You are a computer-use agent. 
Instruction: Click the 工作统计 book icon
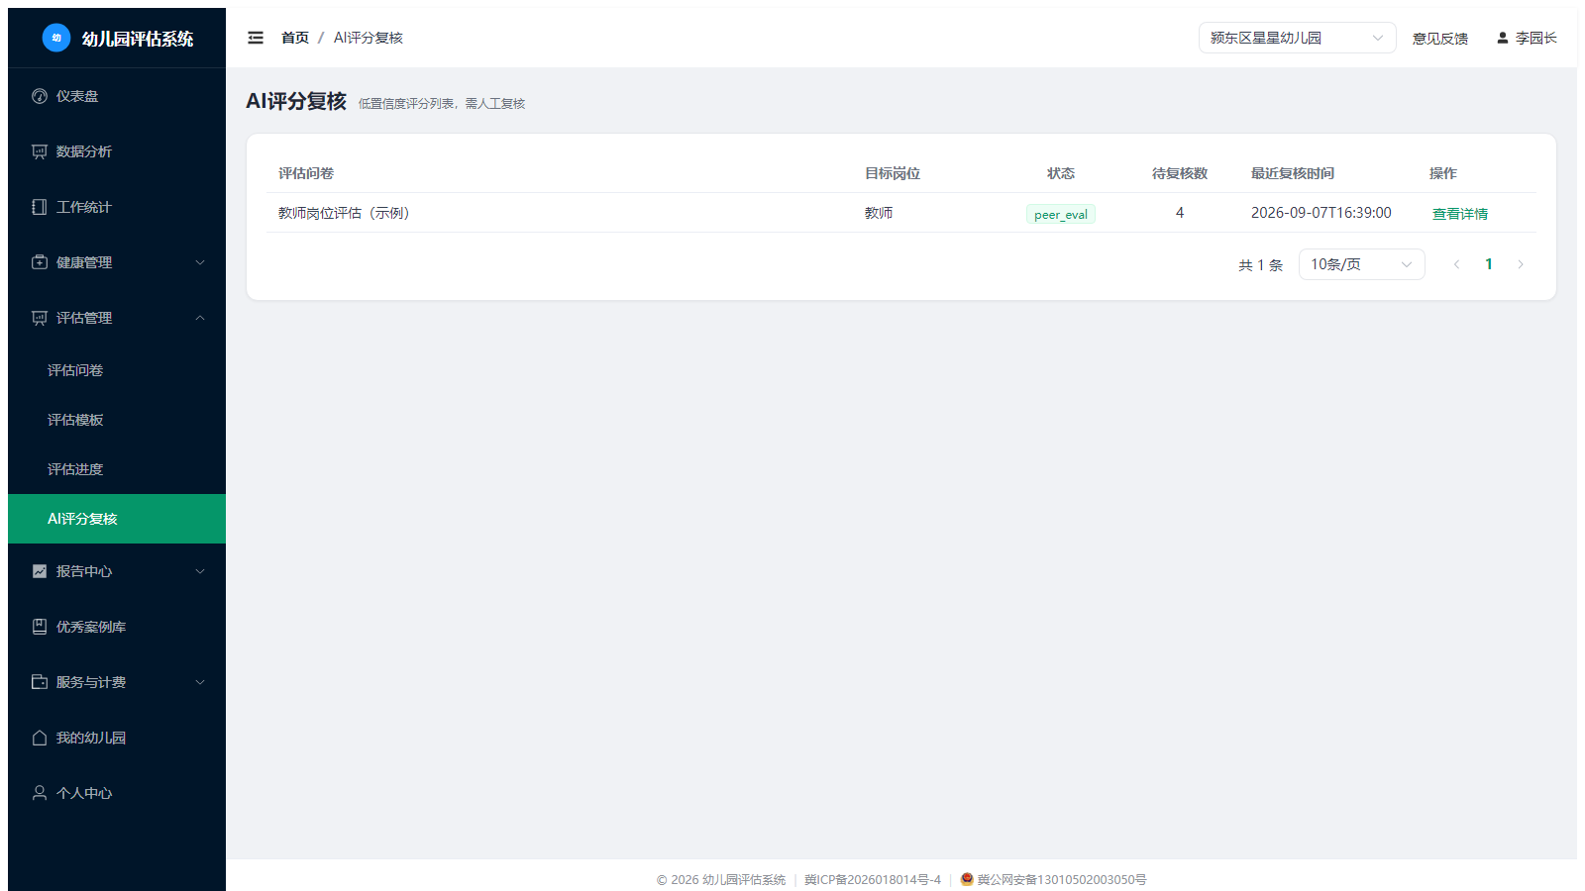point(40,207)
